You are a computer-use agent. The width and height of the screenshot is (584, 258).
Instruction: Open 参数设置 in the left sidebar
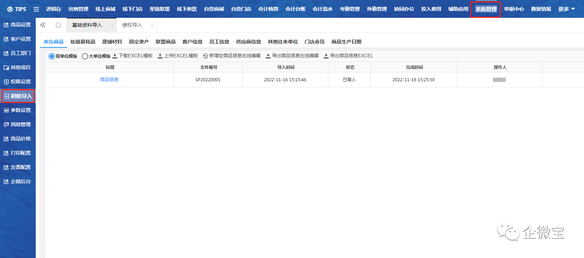coord(18,110)
